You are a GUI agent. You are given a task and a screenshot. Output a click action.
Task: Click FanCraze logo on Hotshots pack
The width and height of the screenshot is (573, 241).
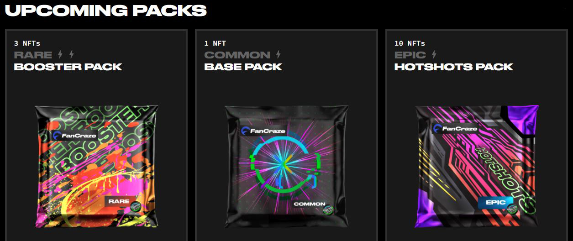tap(456, 128)
